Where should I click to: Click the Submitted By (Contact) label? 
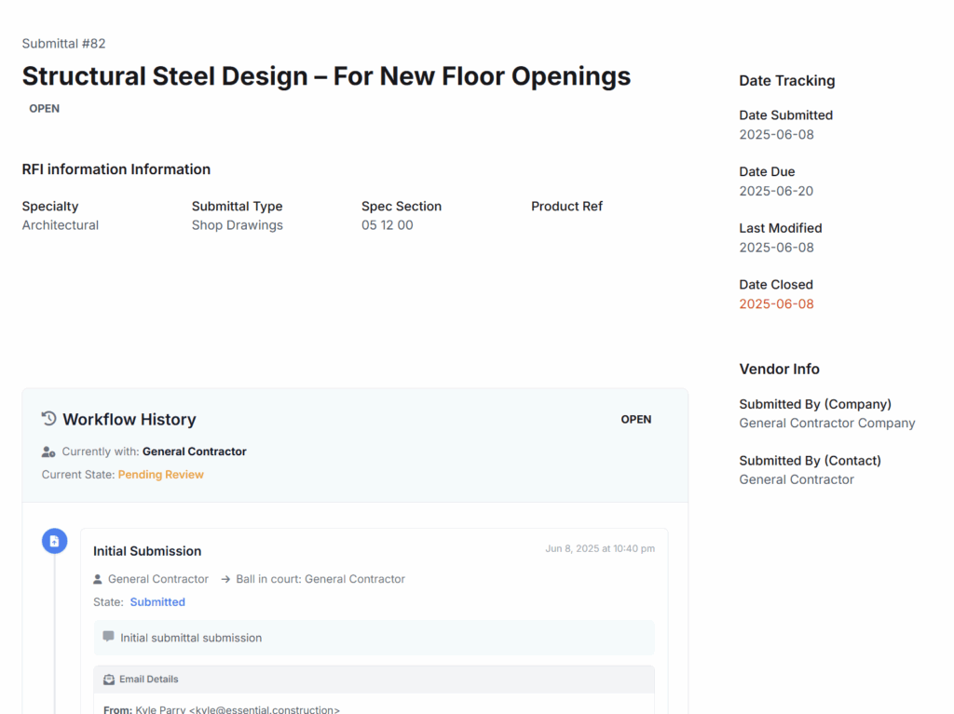tap(810, 461)
